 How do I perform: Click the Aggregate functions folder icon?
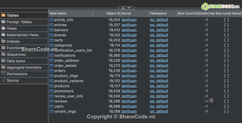pos(3,67)
